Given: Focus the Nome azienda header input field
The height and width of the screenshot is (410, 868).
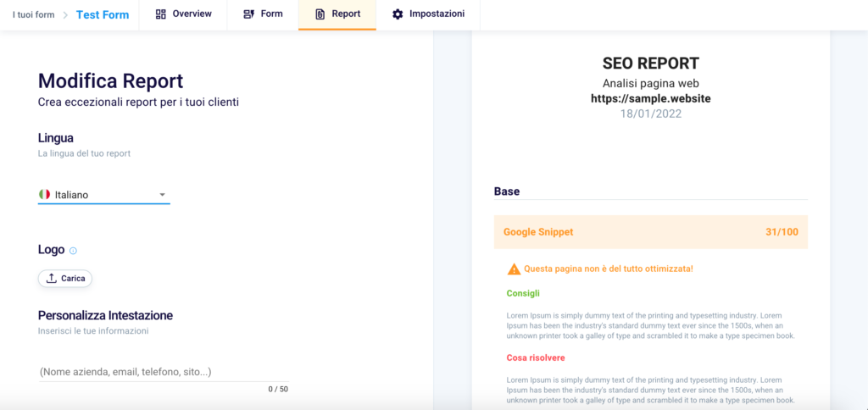Looking at the screenshot, I should 164,372.
